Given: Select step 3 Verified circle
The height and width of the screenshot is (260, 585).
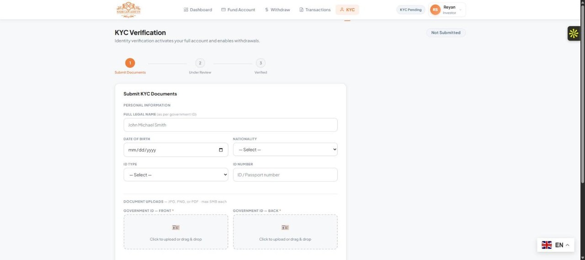Looking at the screenshot, I should pos(261,63).
